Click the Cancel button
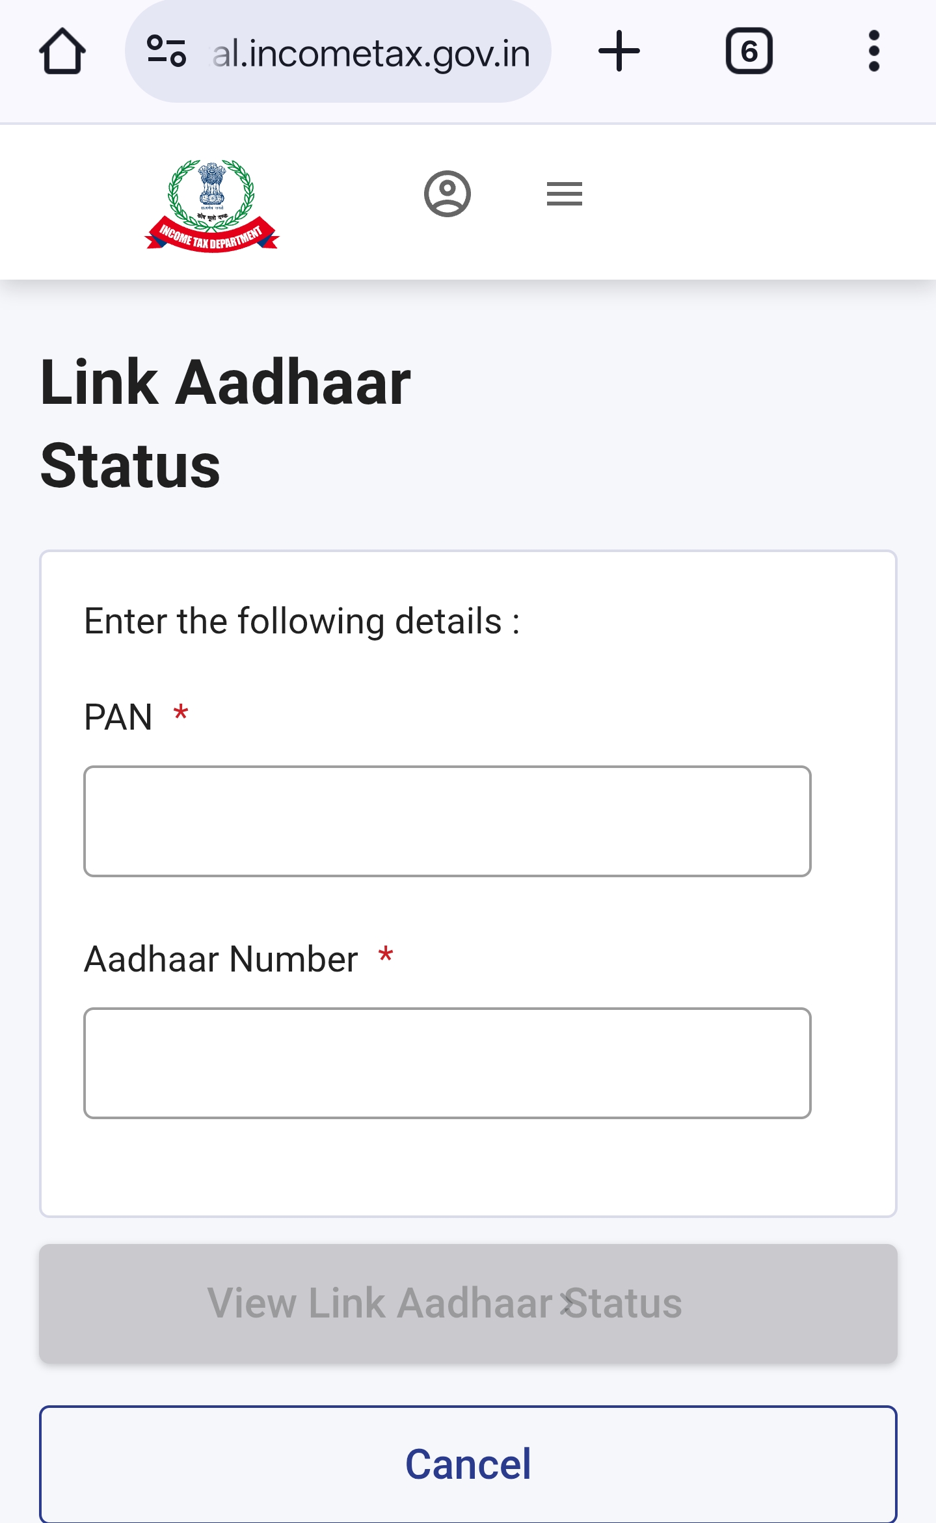The width and height of the screenshot is (936, 1523). pos(468,1463)
